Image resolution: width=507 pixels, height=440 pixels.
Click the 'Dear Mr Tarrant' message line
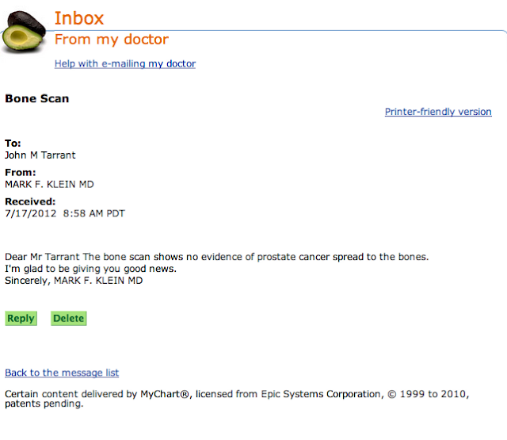pos(216,257)
